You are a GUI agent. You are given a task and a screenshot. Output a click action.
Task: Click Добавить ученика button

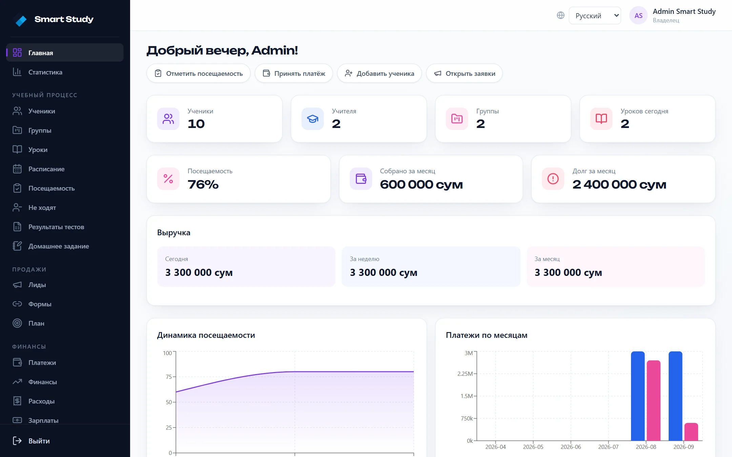point(379,73)
